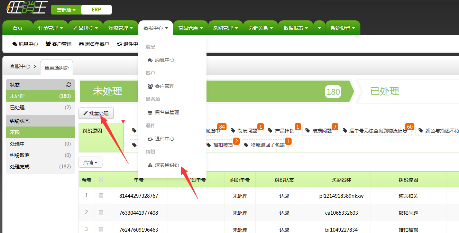Click the users icon next to 客户管理 in toolbar
Screen dimensions: 459x233
[48, 44]
